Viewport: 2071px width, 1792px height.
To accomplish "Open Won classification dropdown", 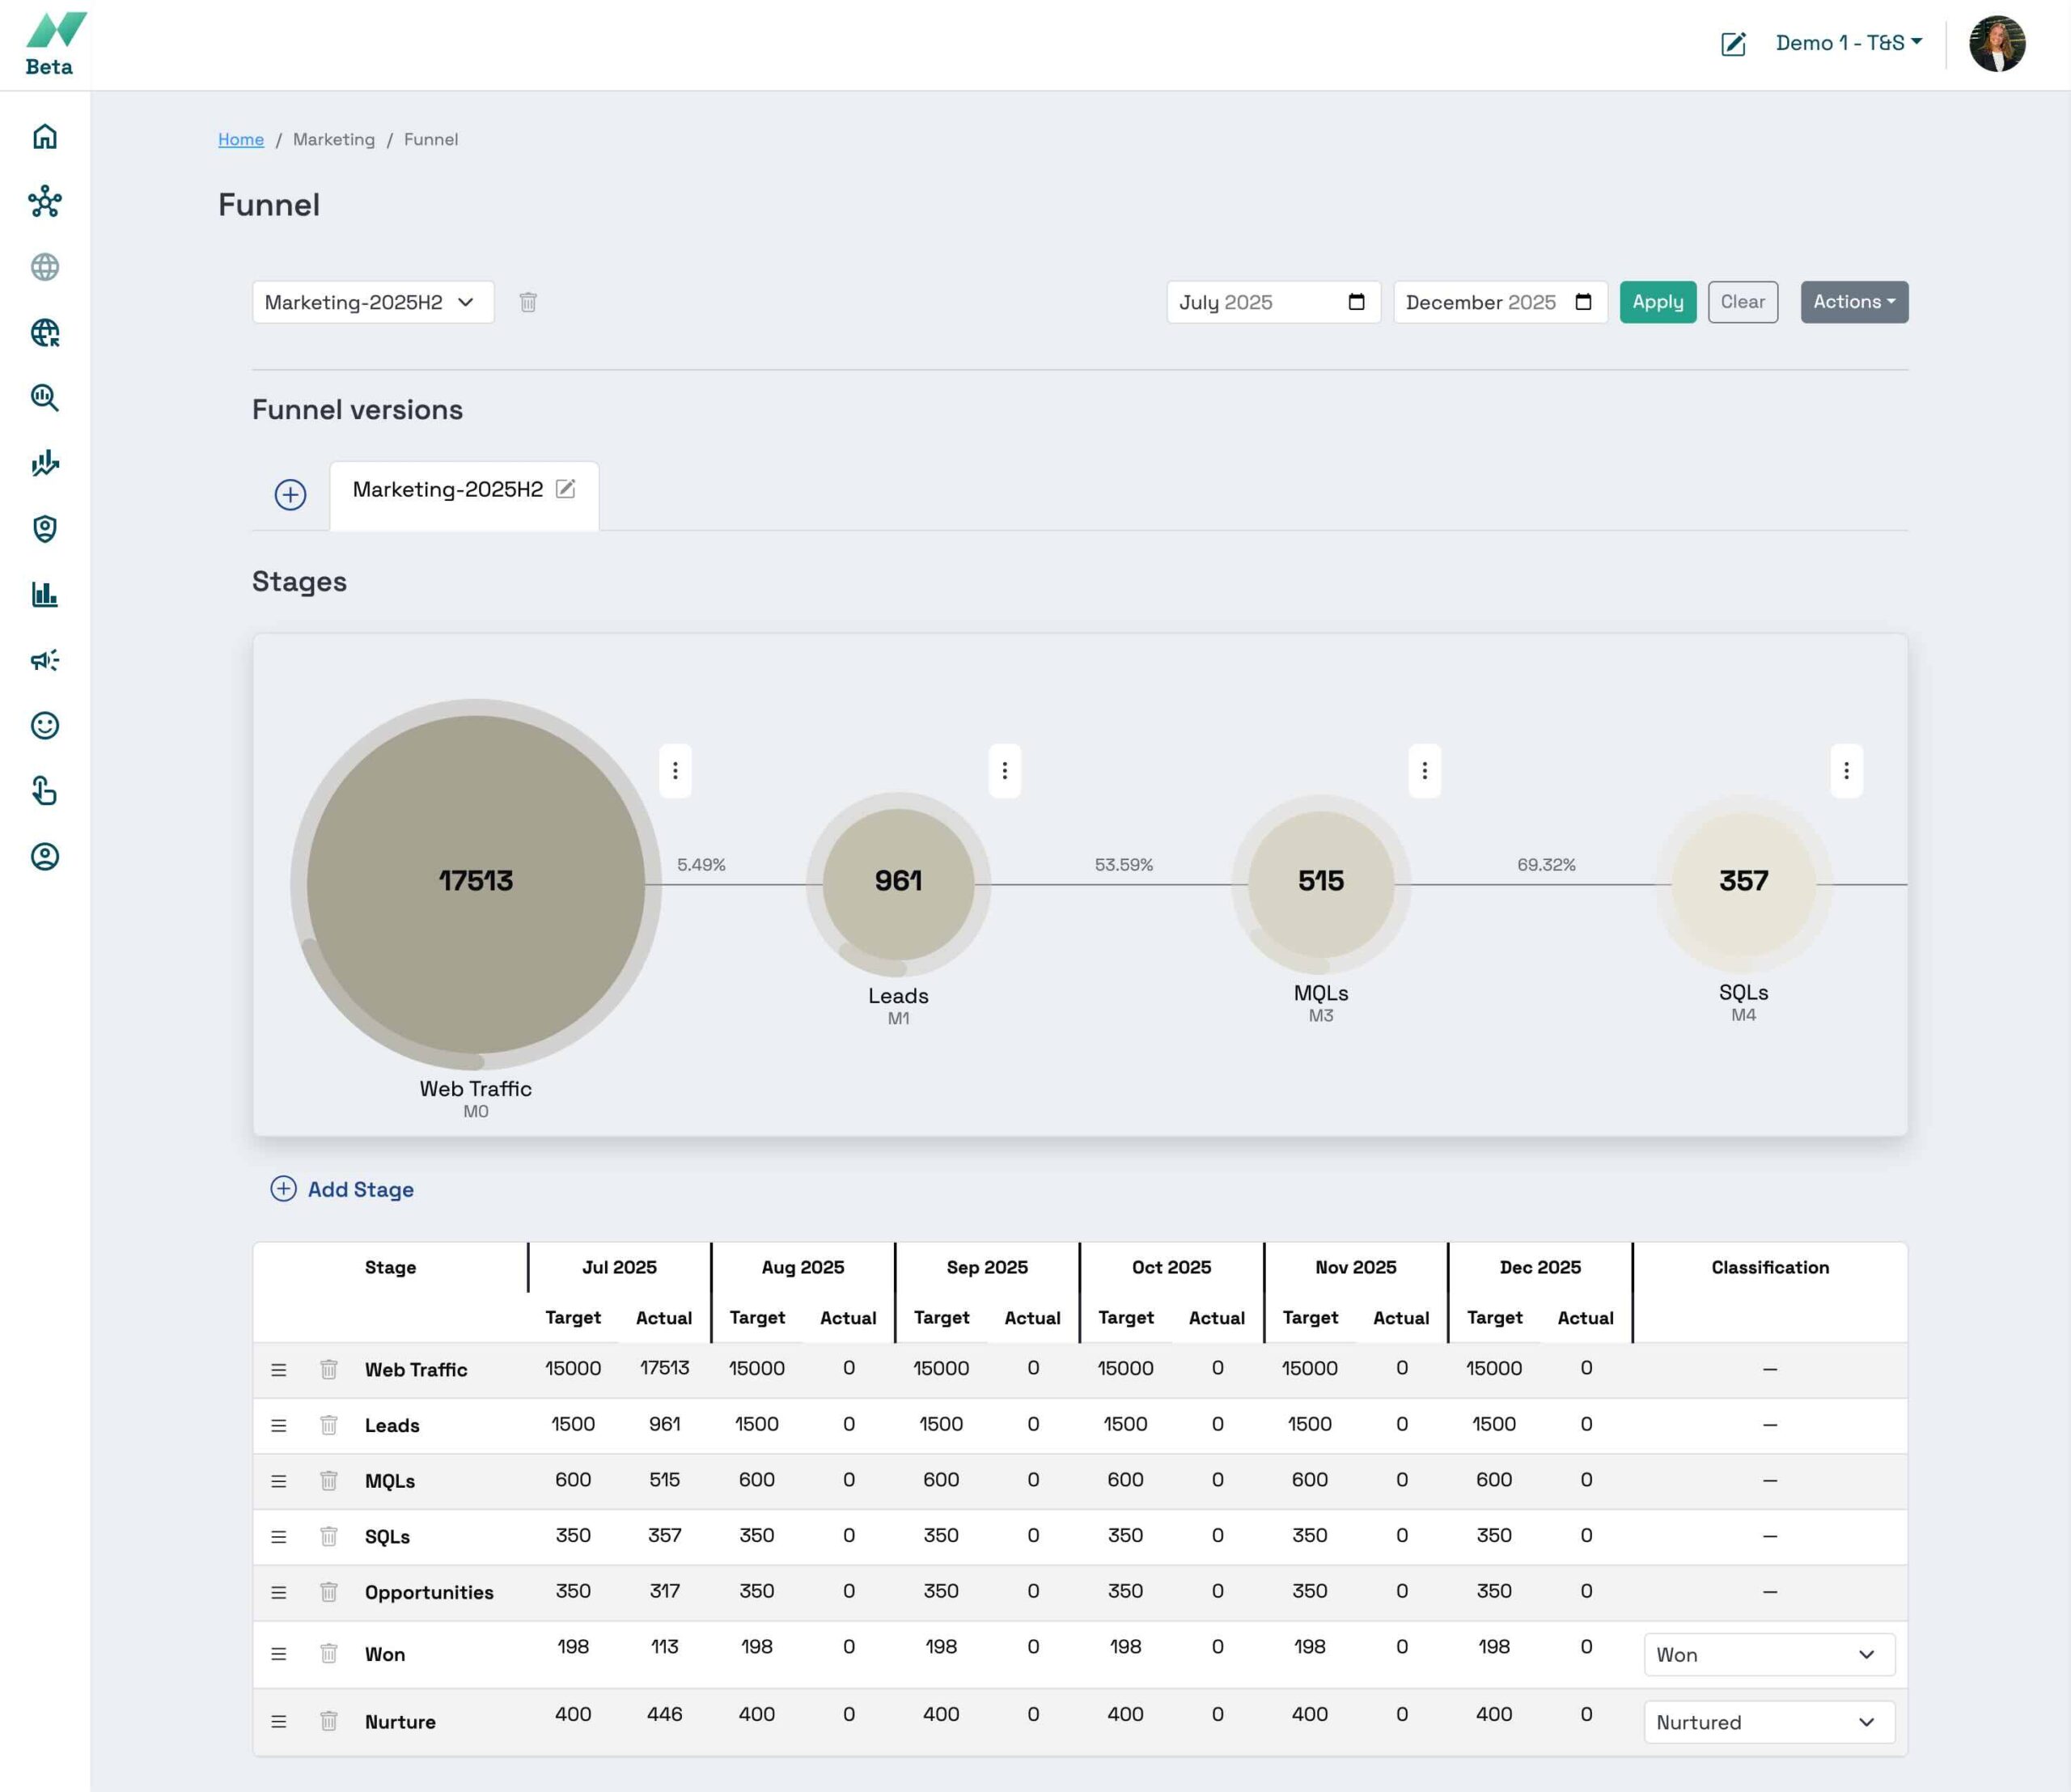I will click(1768, 1655).
